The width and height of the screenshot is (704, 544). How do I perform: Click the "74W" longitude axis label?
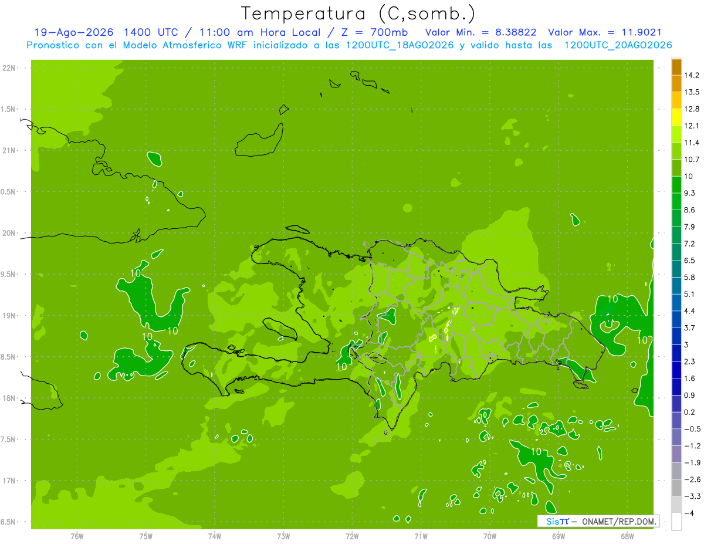click(x=215, y=536)
